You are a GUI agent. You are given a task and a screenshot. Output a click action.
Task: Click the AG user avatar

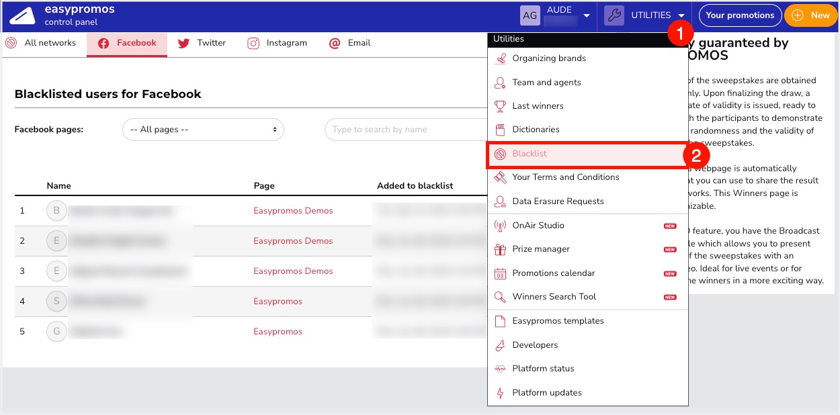530,15
